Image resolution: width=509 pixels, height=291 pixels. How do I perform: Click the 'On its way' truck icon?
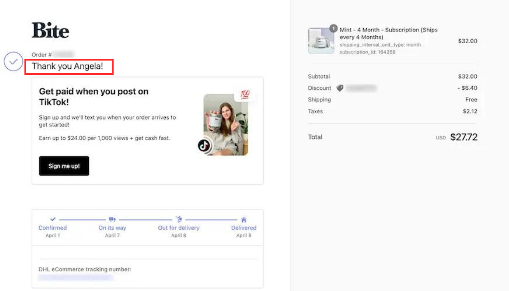click(112, 219)
